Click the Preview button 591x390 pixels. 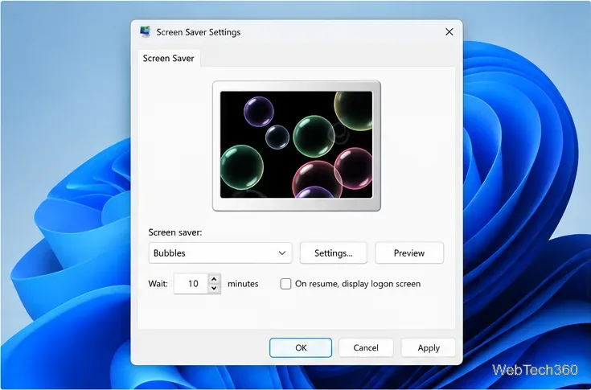(x=409, y=252)
